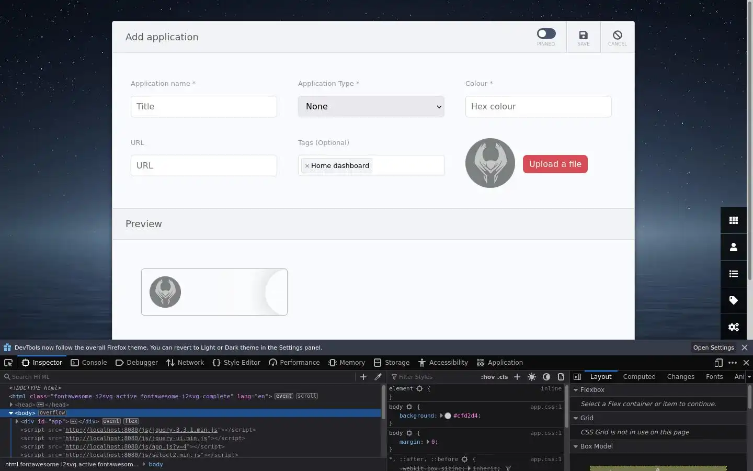Screen dimensions: 753x471
Task: Expand the background shorthand property arrow
Action: click(x=441, y=416)
